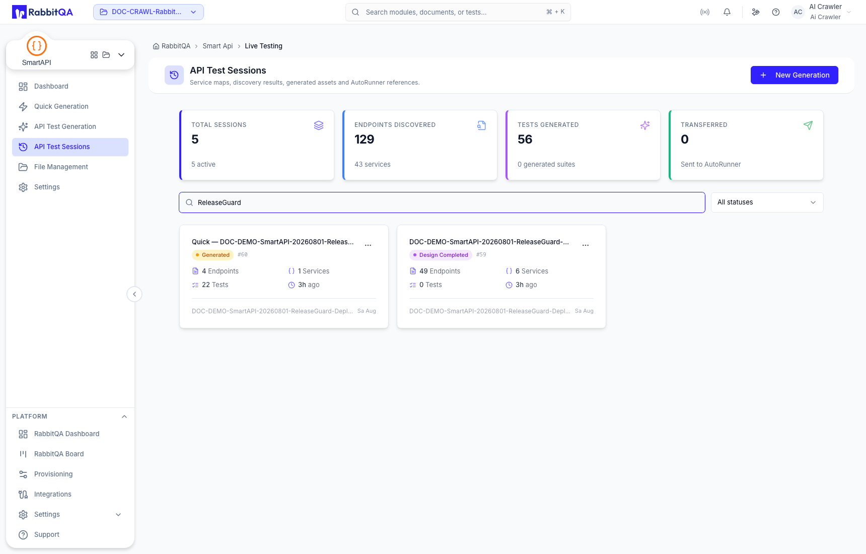Open the appearance settings icon beside the bell
Screen dimensions: 866x554
coord(756,12)
